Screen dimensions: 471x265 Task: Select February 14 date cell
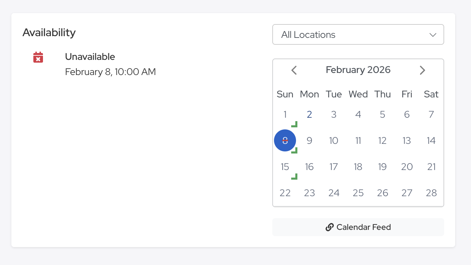431,140
